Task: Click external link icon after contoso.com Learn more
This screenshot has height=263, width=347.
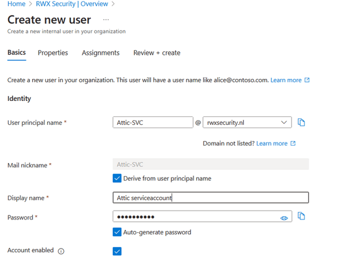Action: (x=307, y=80)
